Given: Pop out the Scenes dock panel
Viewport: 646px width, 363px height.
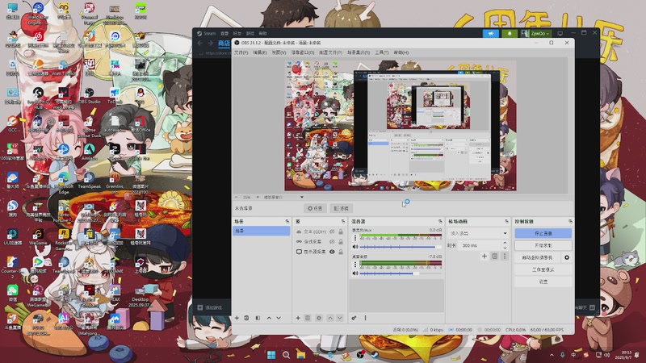Looking at the screenshot, I should [x=287, y=221].
